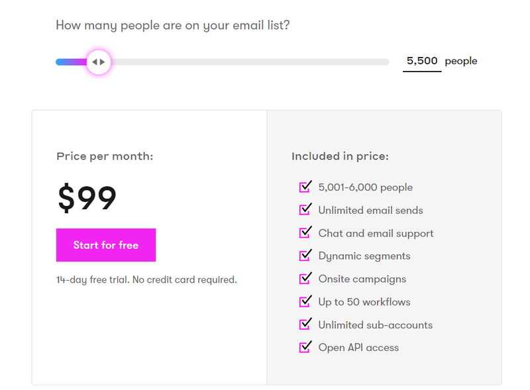Click the 14-day free trial text
Screen dimensions: 530x390
[x=146, y=279]
